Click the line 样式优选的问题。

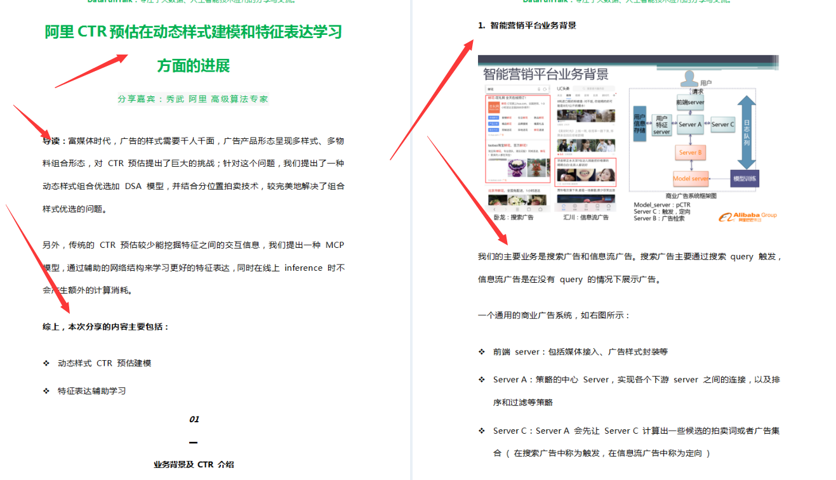pos(77,209)
